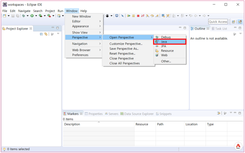Choose the JPA perspective entry

170,46
